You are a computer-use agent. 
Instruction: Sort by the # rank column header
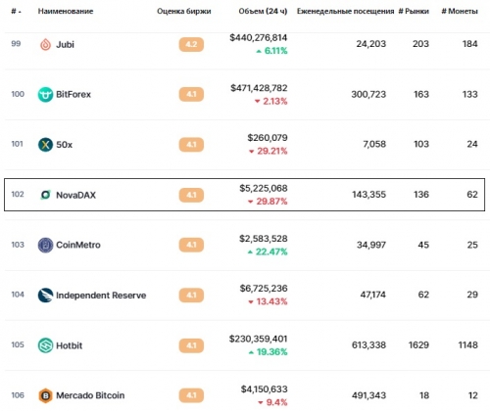pyautogui.click(x=16, y=12)
